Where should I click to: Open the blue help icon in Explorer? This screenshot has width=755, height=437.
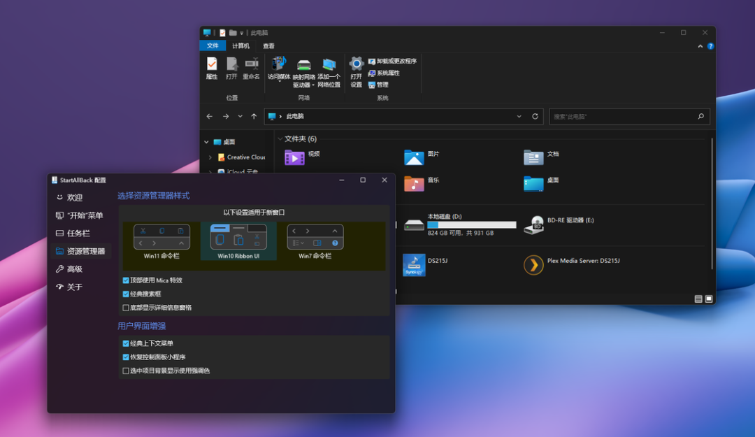pyautogui.click(x=711, y=46)
